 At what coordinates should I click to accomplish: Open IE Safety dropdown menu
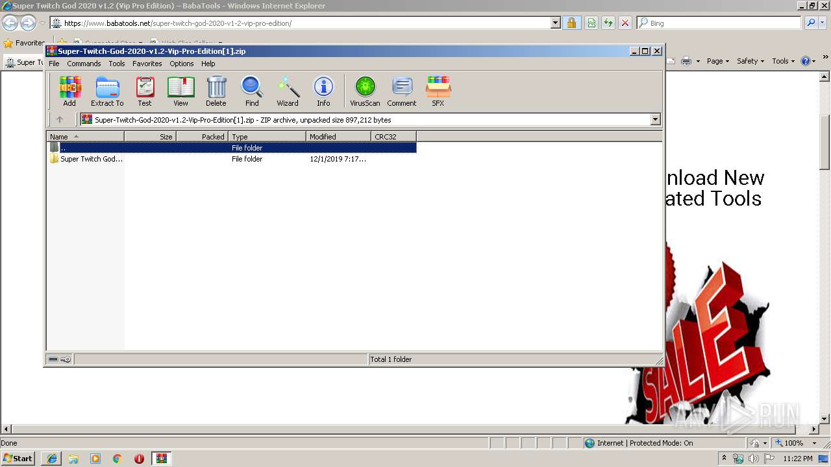(750, 61)
